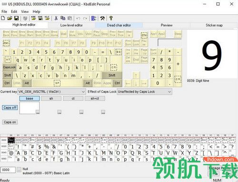Screen dimensions: 238x182
Task: Select the % character in Unicode table
Action: (x=47, y=146)
